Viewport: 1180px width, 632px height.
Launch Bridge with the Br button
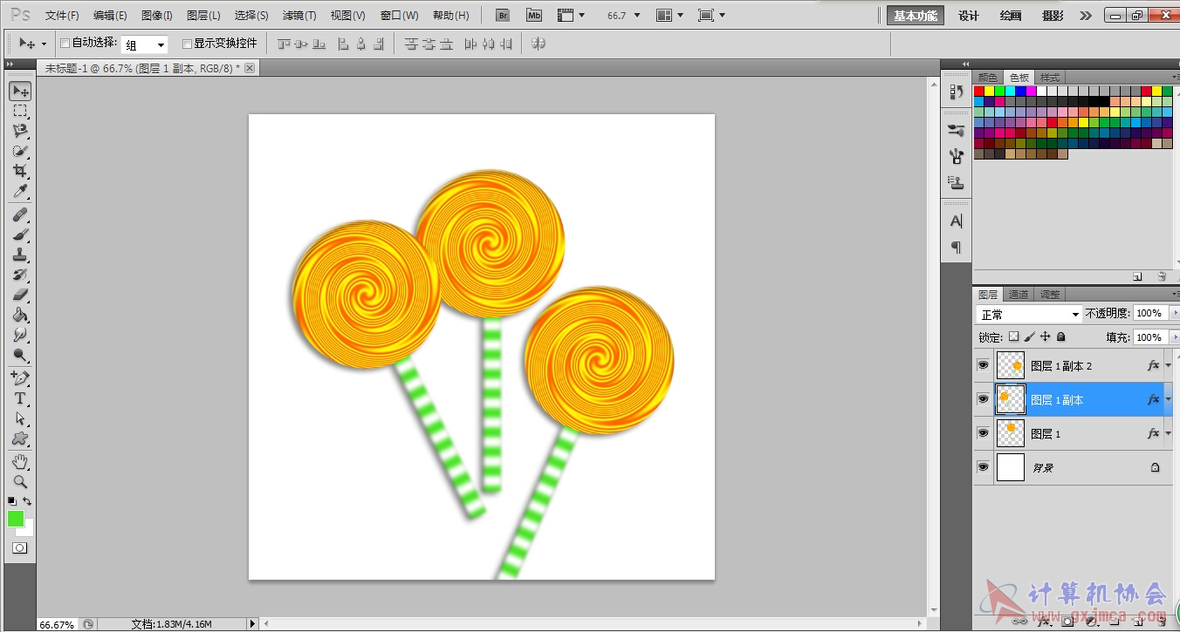coord(503,16)
